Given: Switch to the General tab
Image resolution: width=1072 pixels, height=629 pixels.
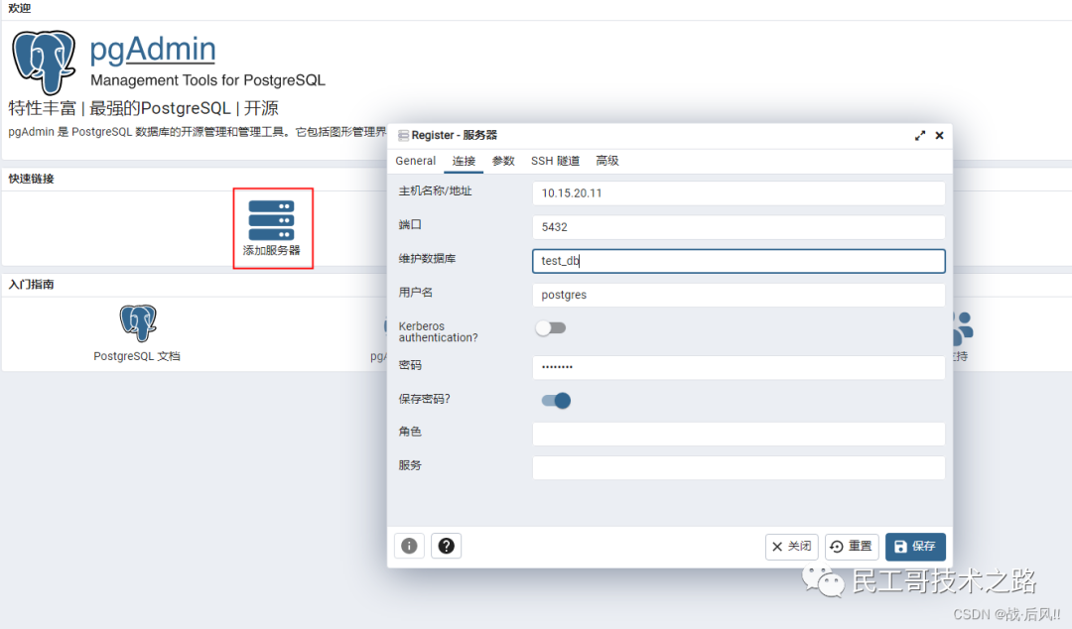Looking at the screenshot, I should (415, 161).
